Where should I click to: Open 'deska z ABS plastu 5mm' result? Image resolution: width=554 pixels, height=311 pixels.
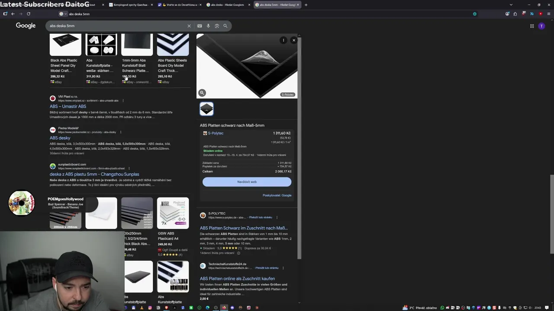click(94, 174)
